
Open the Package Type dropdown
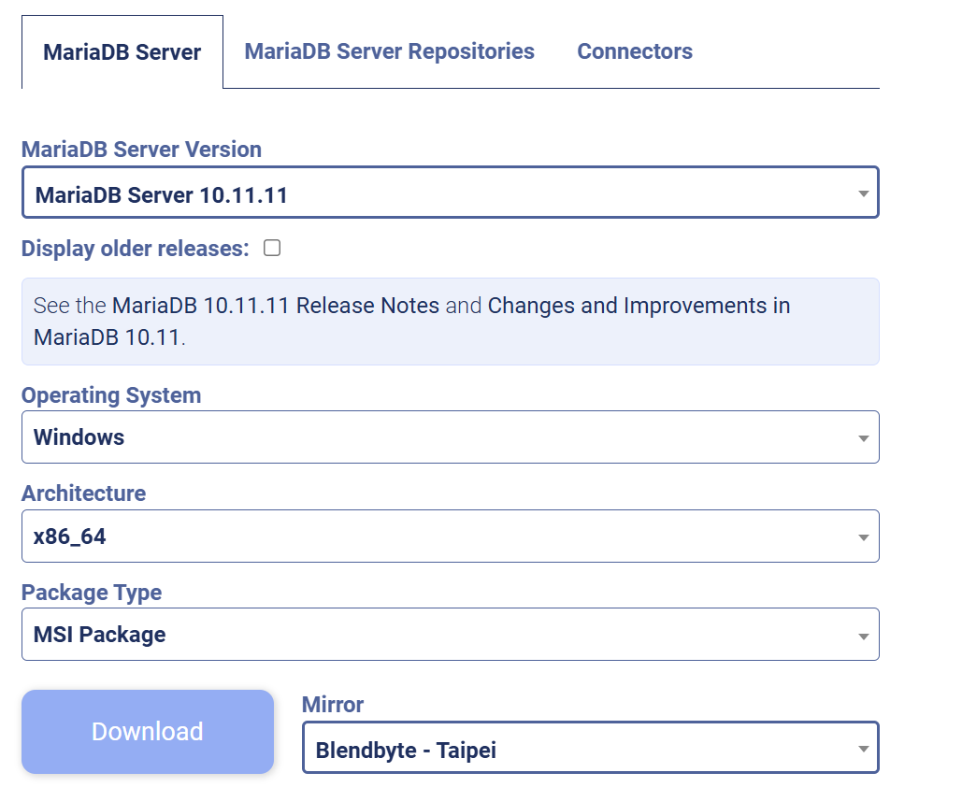(451, 635)
